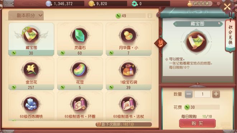Click the quantity input field
237x133 pixels.
(203, 94)
